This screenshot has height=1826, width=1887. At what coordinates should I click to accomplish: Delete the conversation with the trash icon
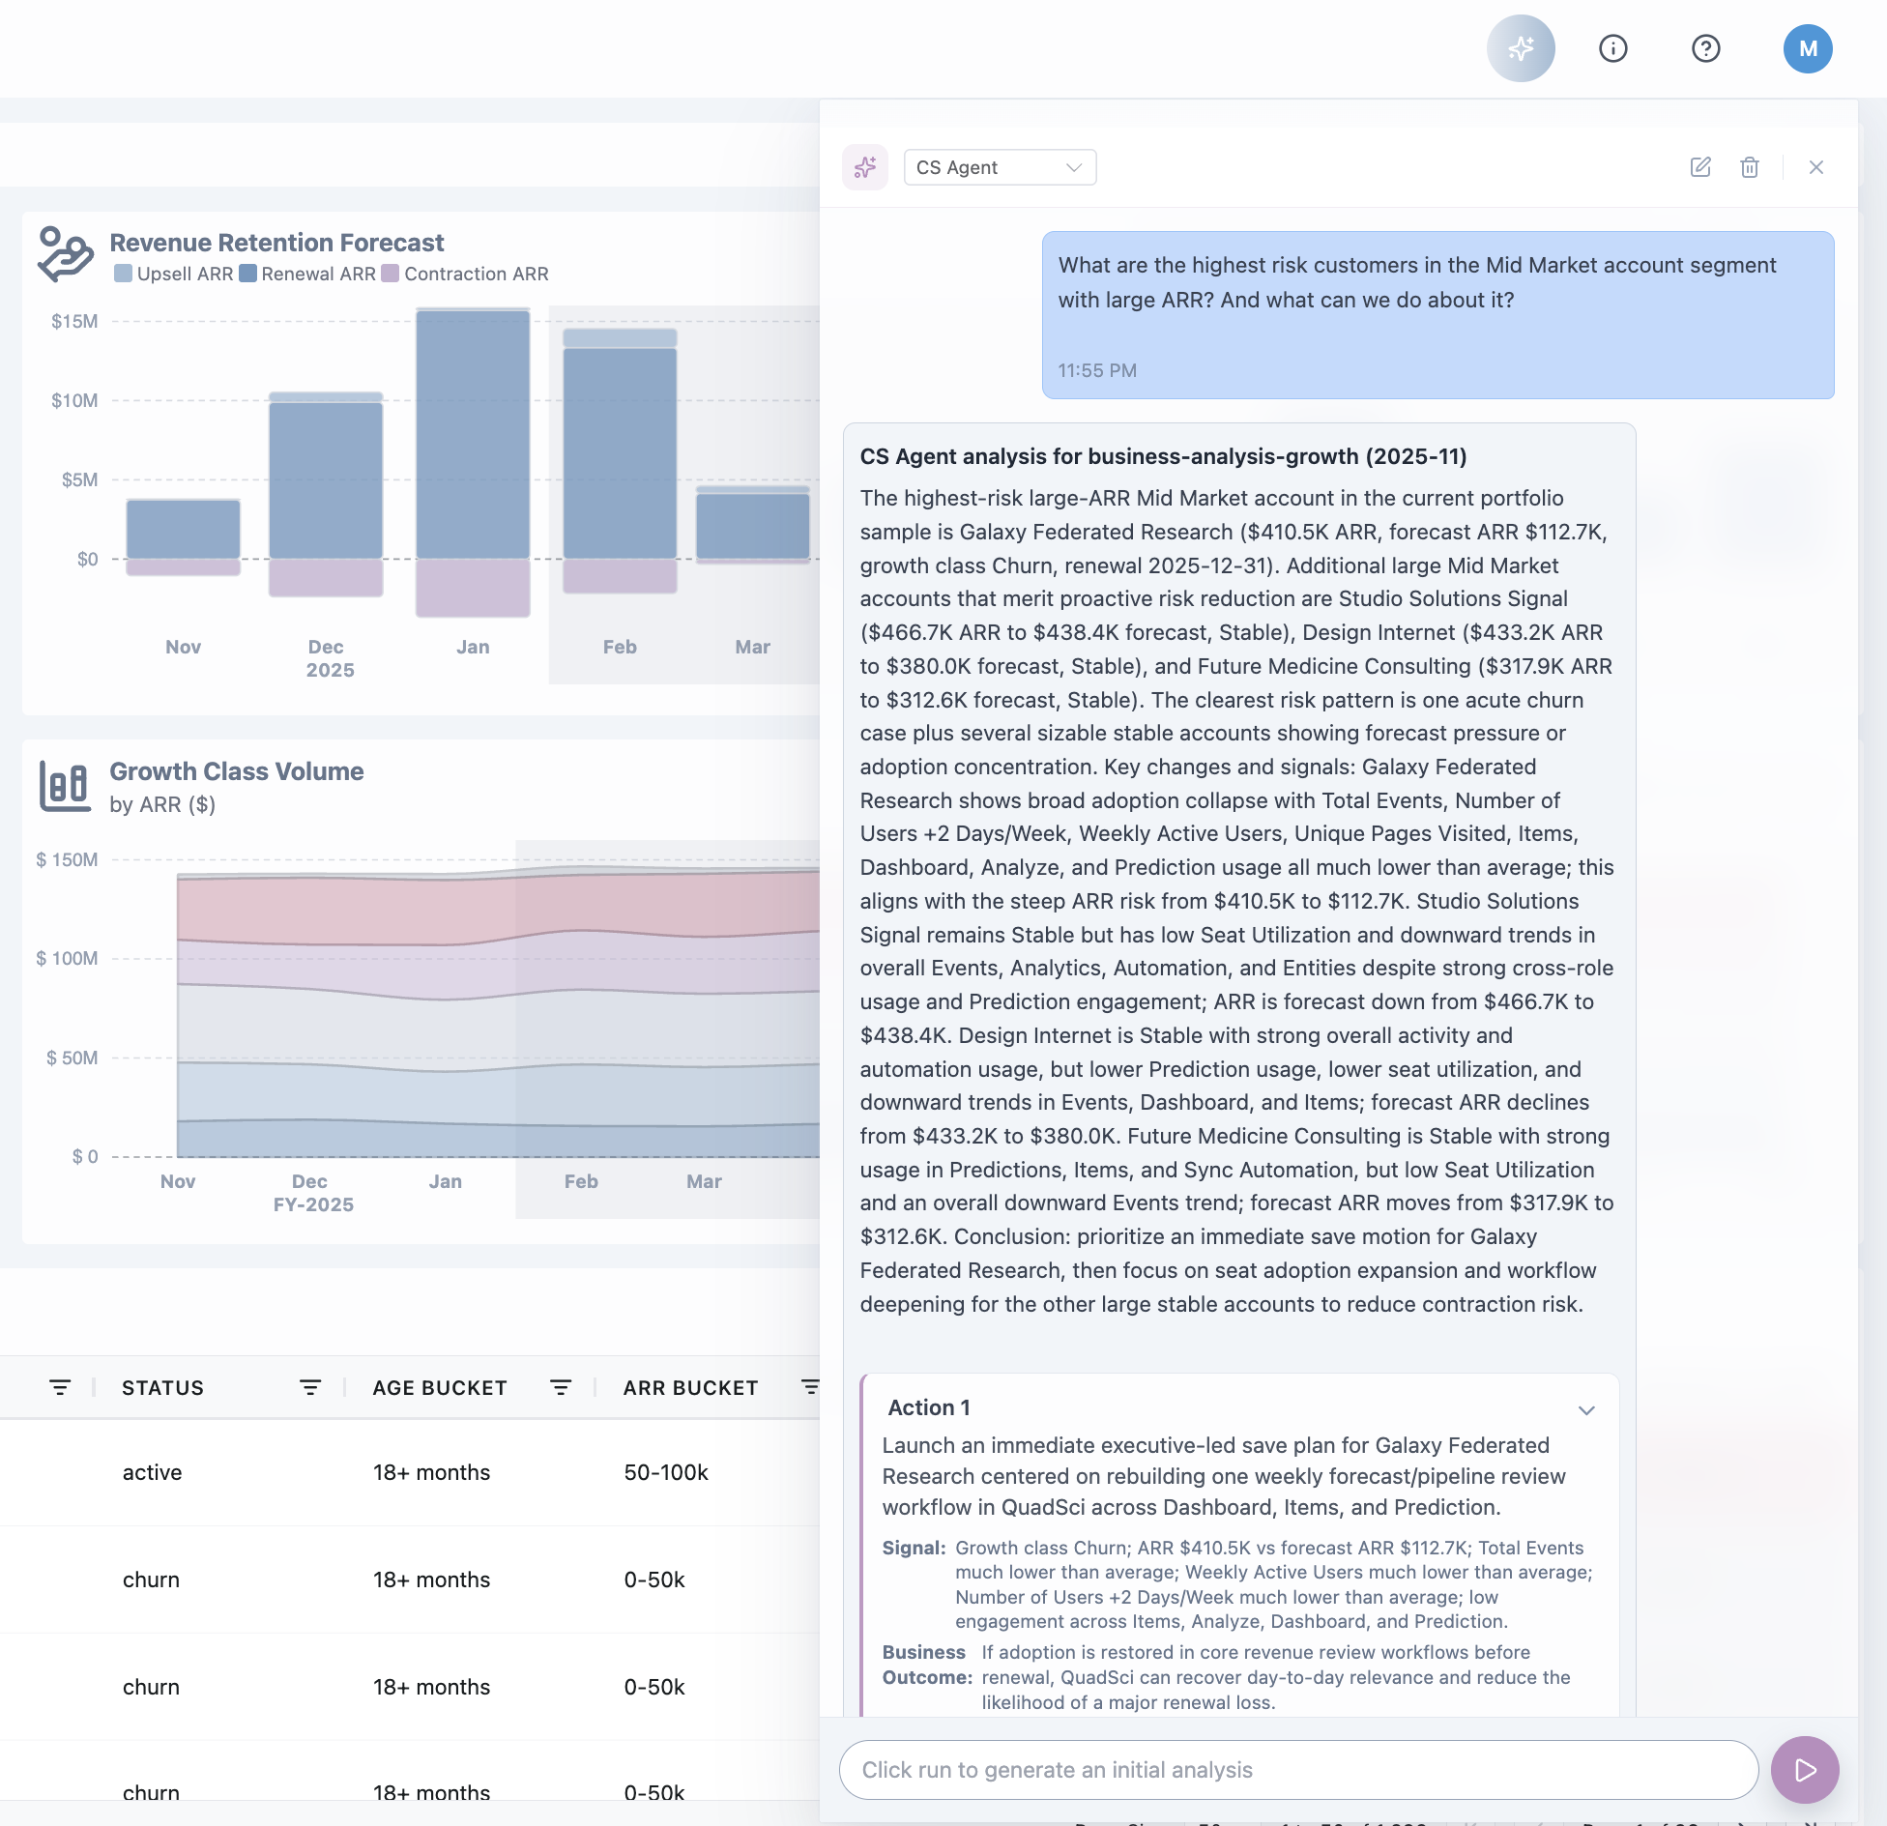1750,167
